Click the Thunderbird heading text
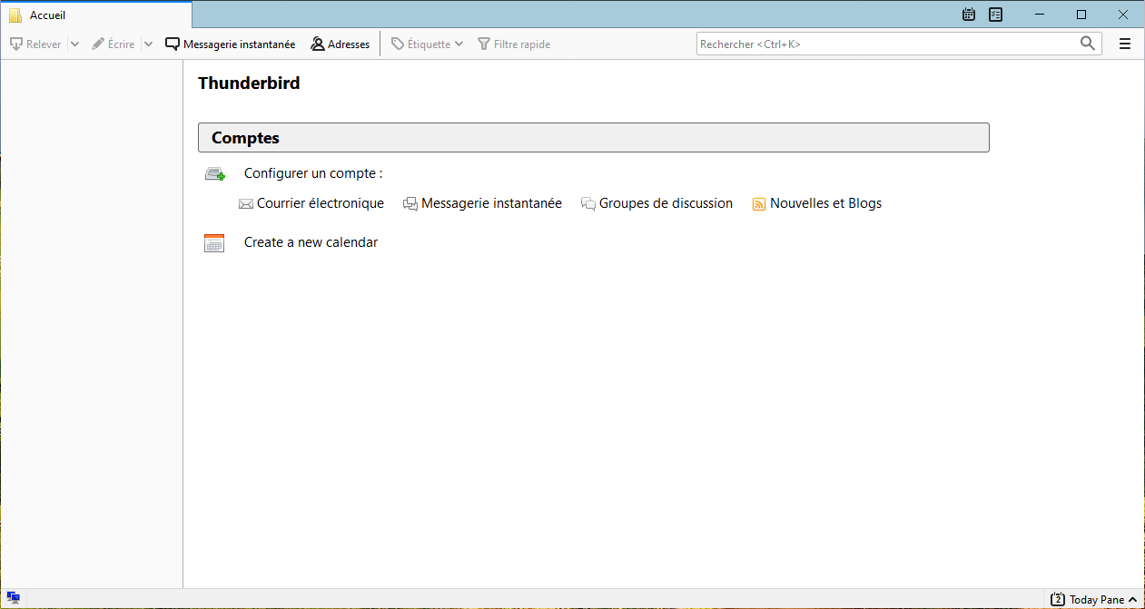 tap(249, 83)
